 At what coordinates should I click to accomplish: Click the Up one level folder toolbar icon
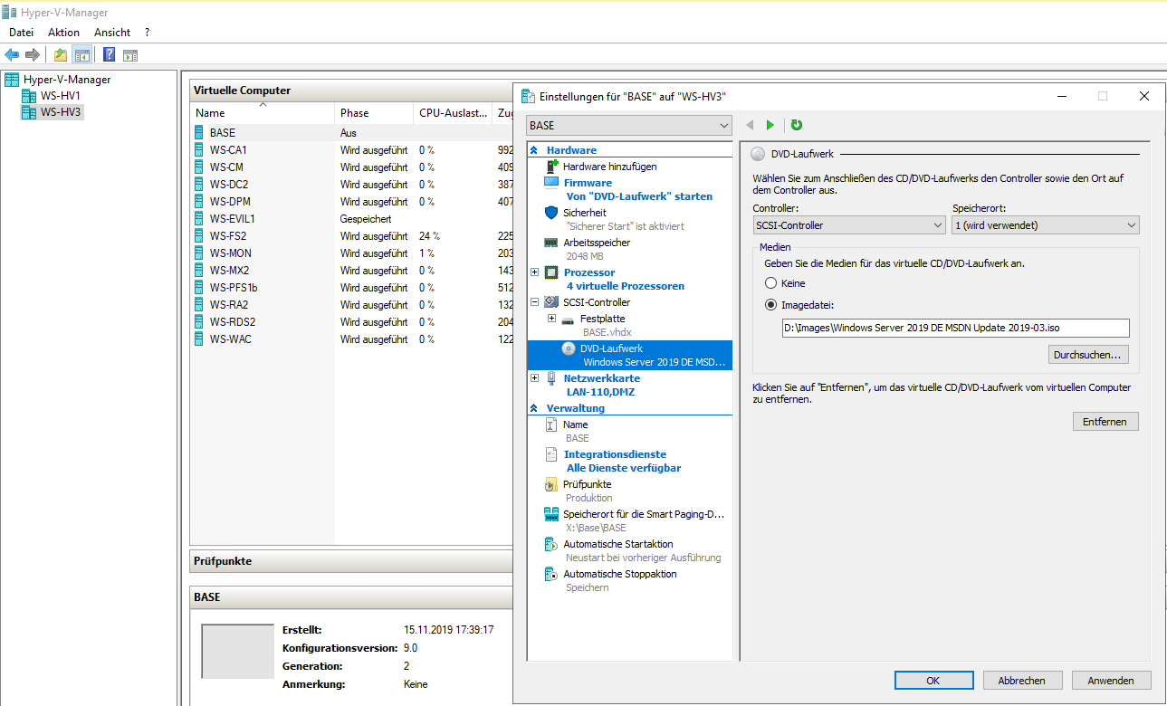[x=61, y=54]
